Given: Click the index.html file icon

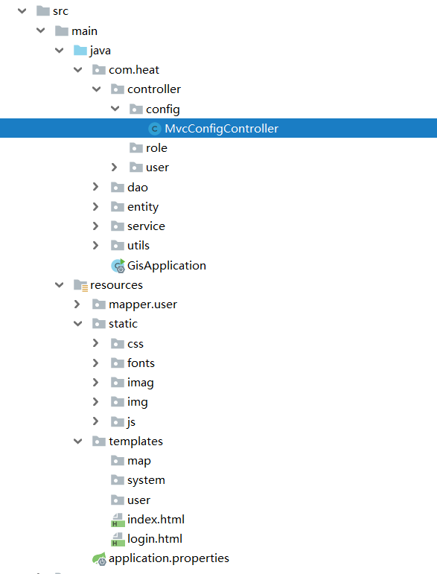Looking at the screenshot, I should click(x=118, y=520).
